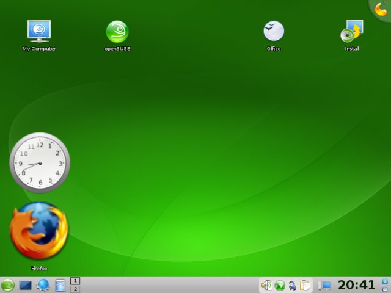Open the My Computer desktop icon
The width and height of the screenshot is (391, 293).
coord(39,31)
